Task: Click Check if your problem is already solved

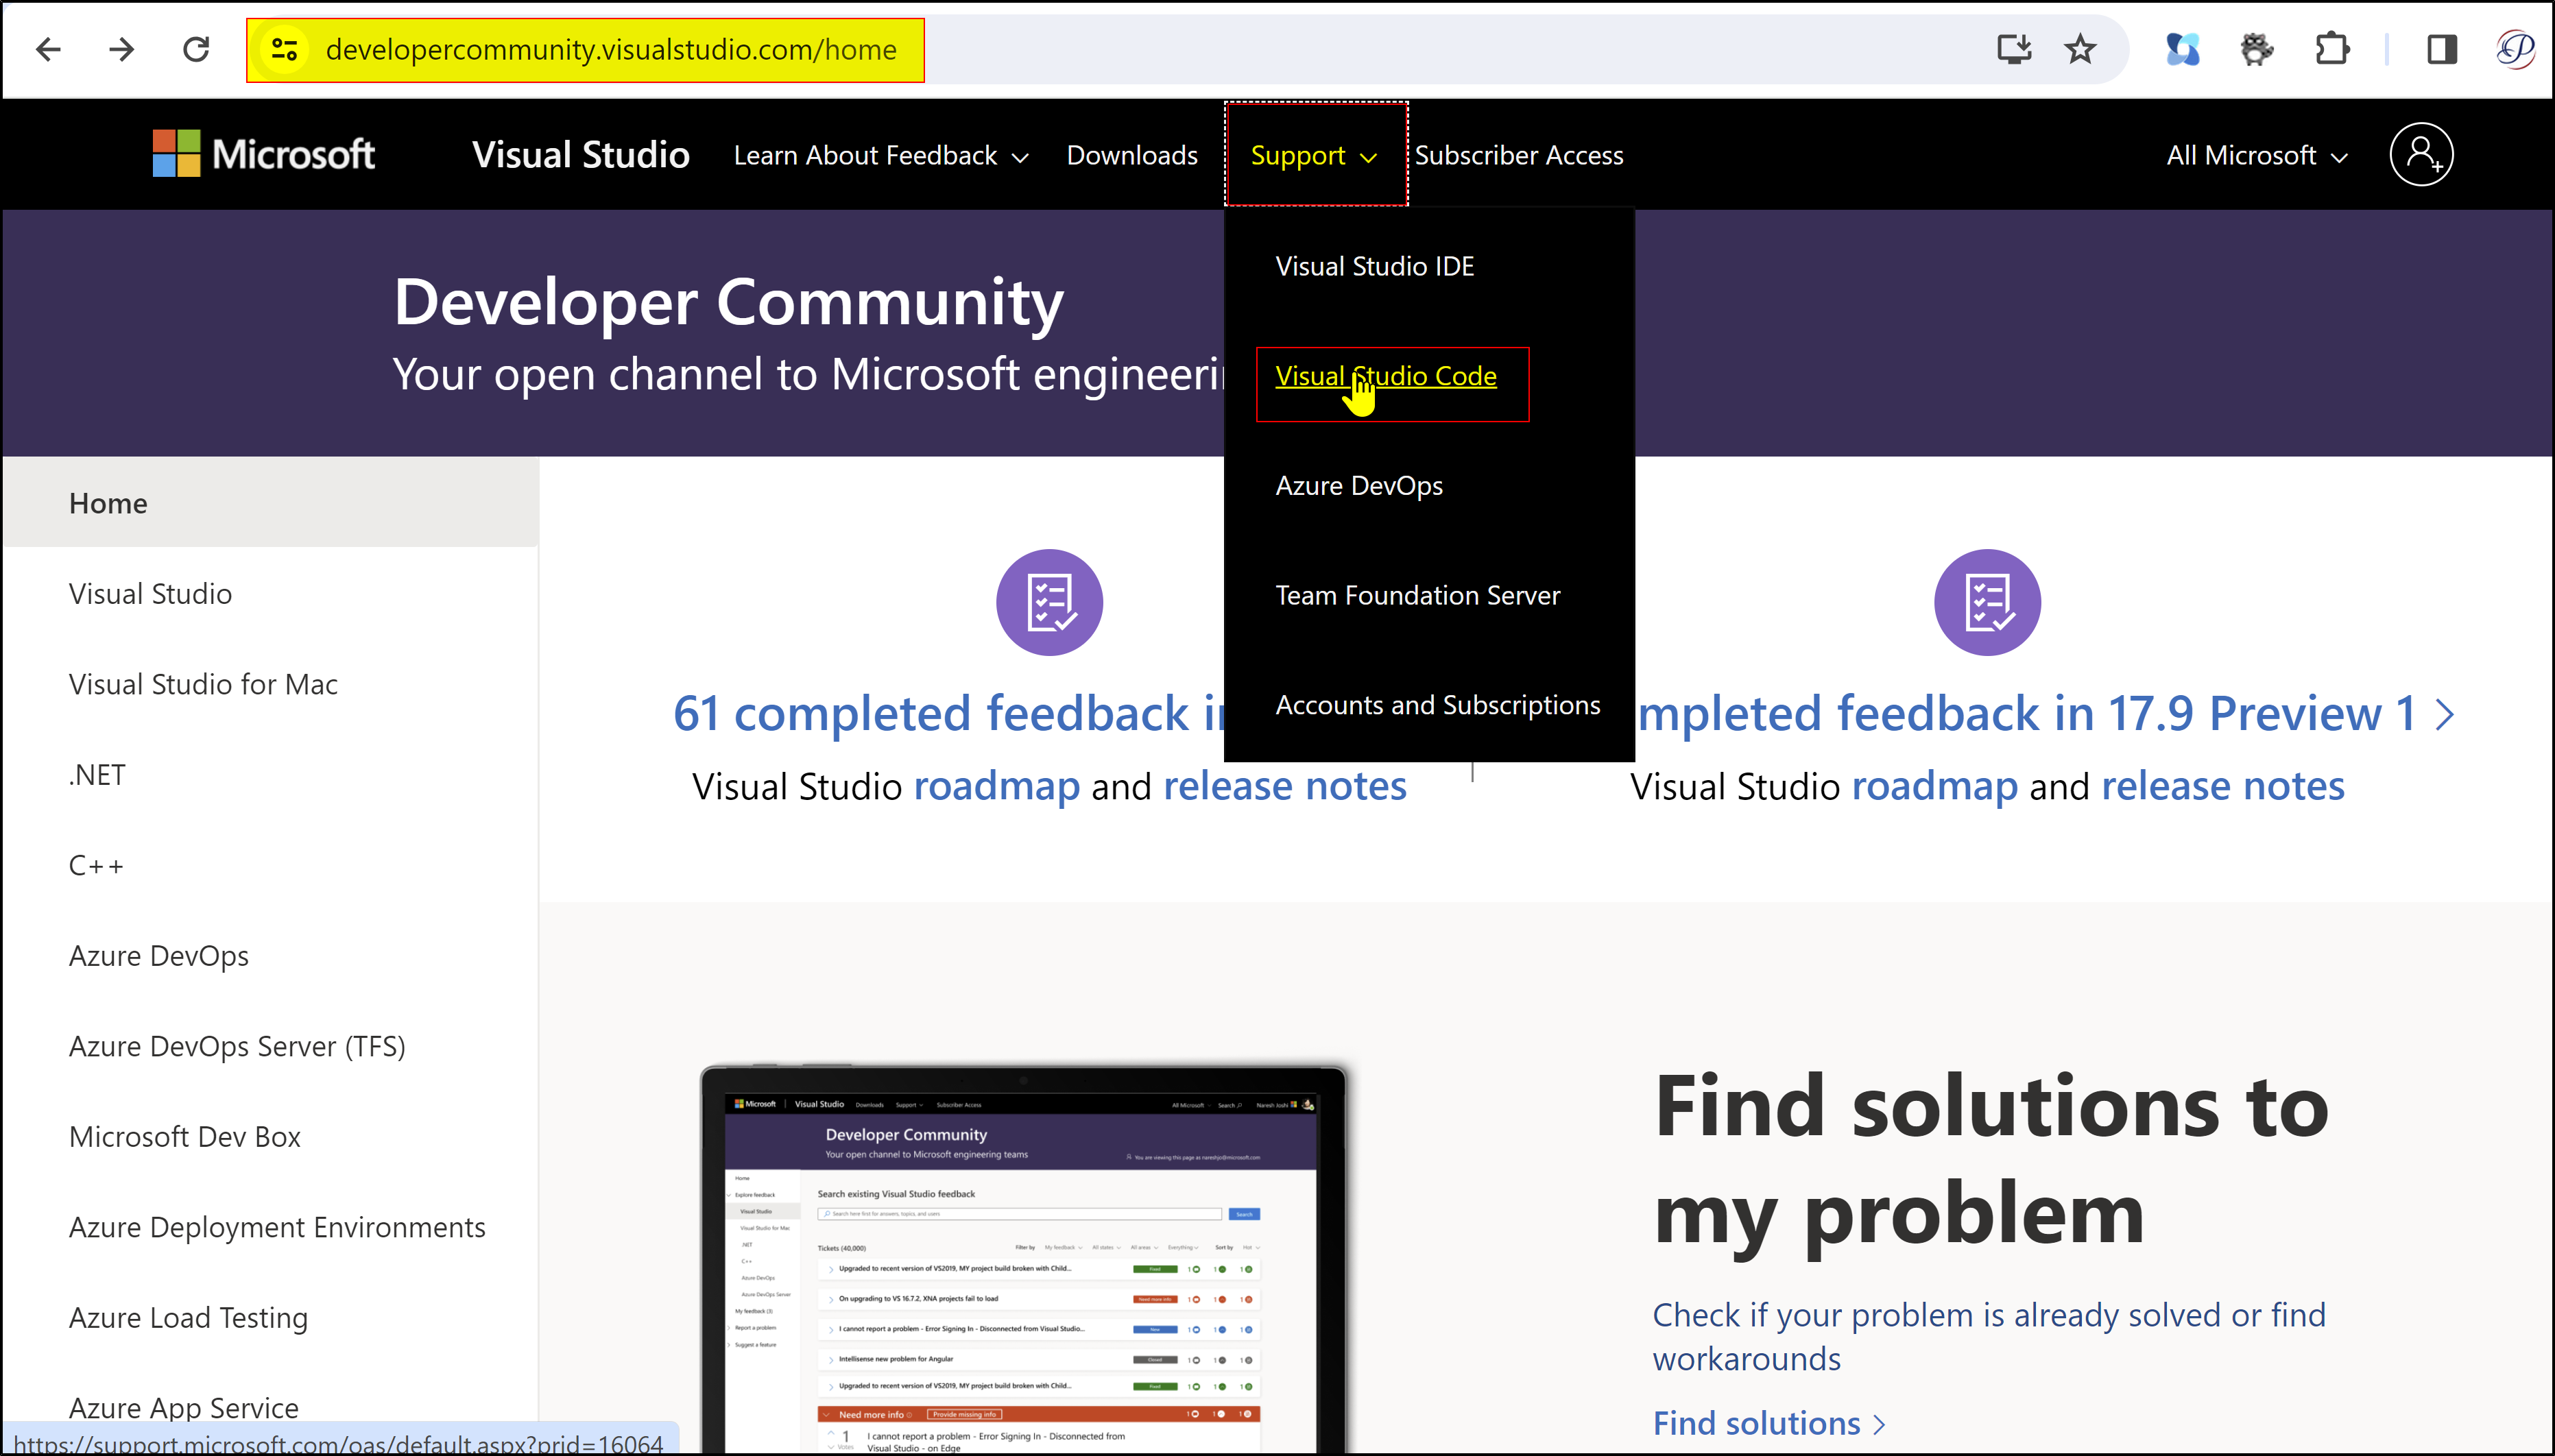Action: (x=1989, y=1336)
